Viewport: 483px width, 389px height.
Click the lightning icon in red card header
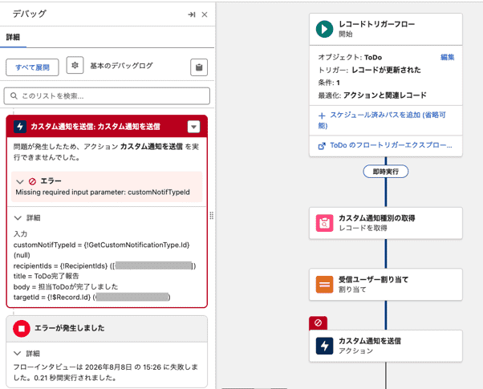[x=20, y=127]
